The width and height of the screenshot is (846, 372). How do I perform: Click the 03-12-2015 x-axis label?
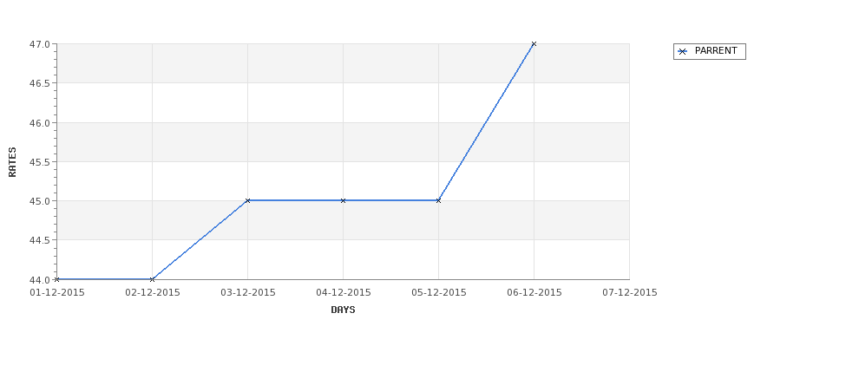click(248, 292)
